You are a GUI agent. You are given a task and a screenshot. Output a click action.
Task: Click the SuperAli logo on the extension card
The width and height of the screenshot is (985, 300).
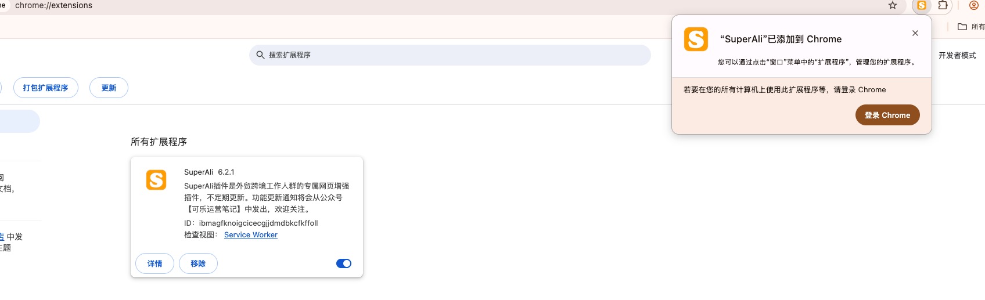pos(156,180)
